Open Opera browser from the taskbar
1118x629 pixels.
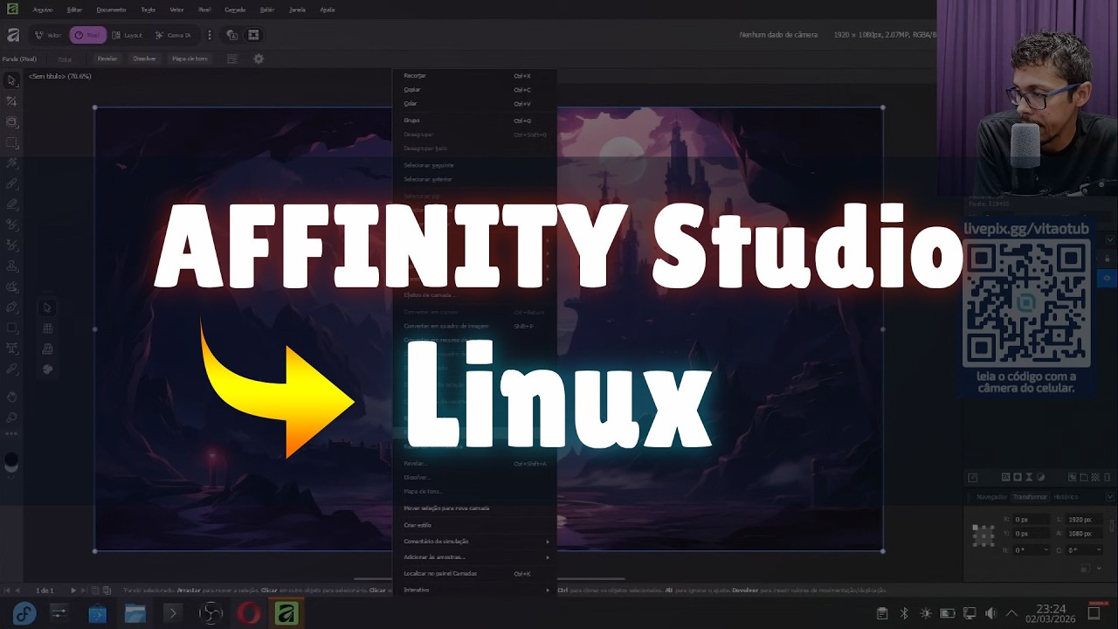pyautogui.click(x=249, y=613)
